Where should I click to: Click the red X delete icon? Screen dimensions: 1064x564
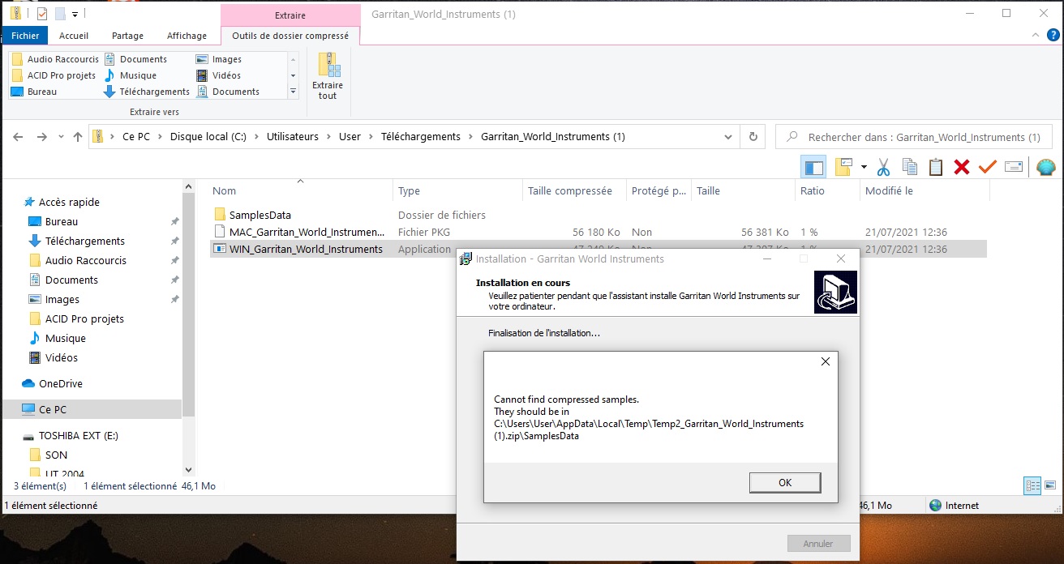(962, 167)
